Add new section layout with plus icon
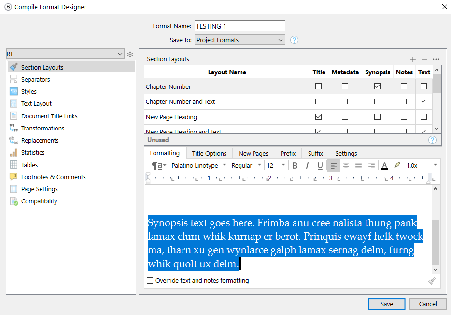Image resolution: width=451 pixels, height=315 pixels. click(413, 59)
